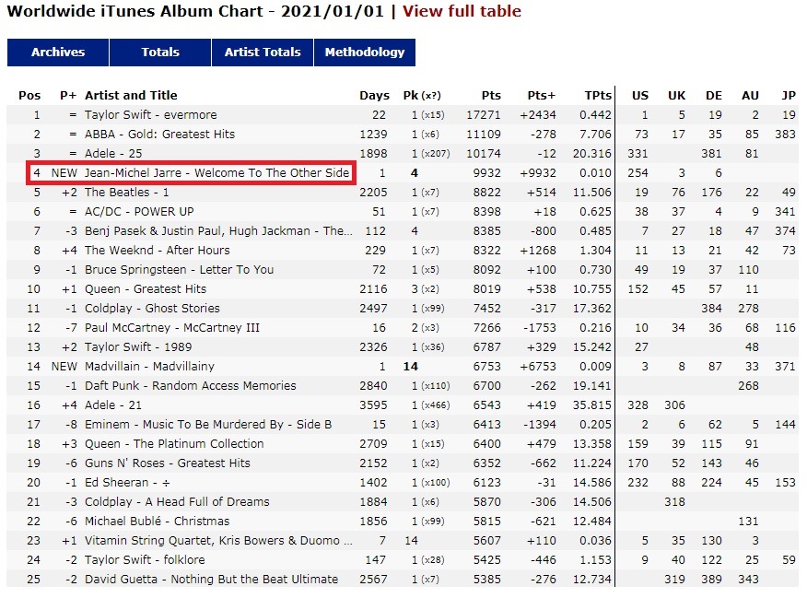The width and height of the screenshot is (807, 598).
Task: Click David Guetta - Nothing But the Beat Ultimate
Action: point(211,579)
